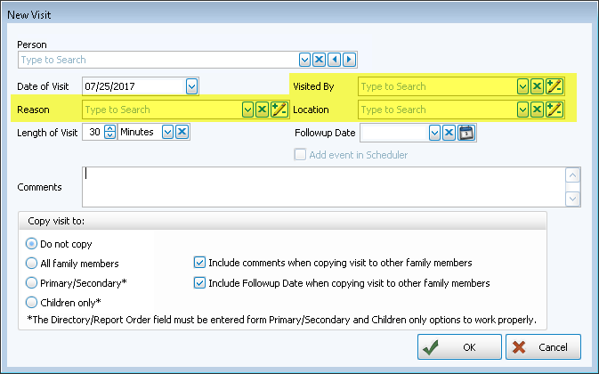599x374 pixels.
Task: Add new Location entry icon
Action: pos(554,110)
